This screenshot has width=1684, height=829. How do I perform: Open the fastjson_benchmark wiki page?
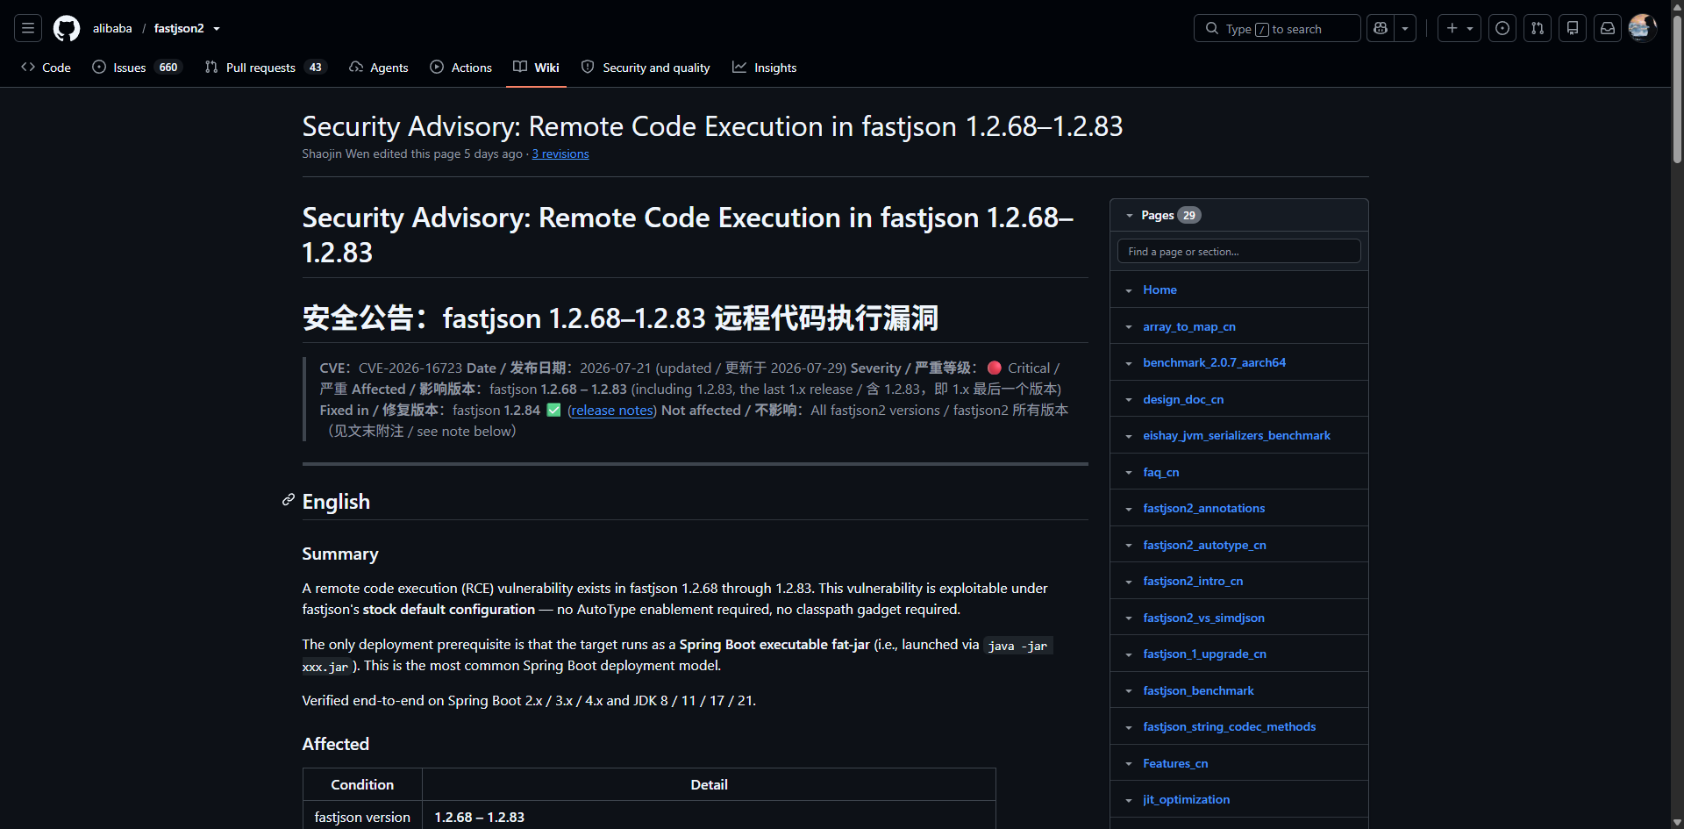pos(1198,691)
